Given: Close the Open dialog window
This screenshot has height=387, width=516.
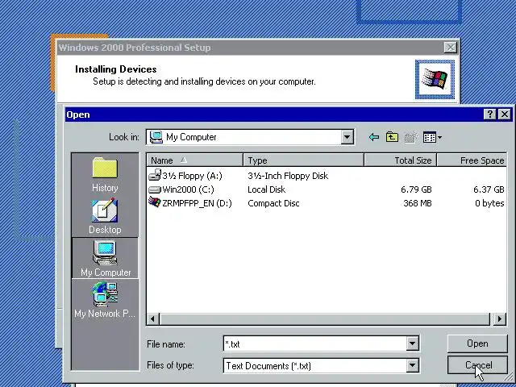Looking at the screenshot, I should click(x=505, y=114).
